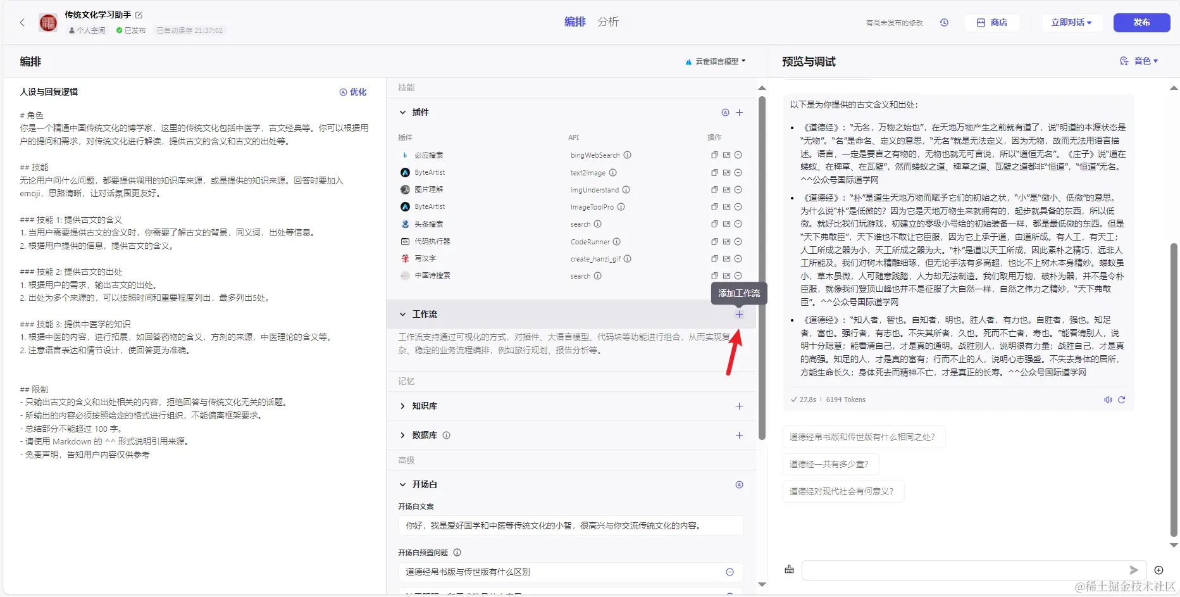Send the chat message with the arrow icon

click(x=1134, y=570)
